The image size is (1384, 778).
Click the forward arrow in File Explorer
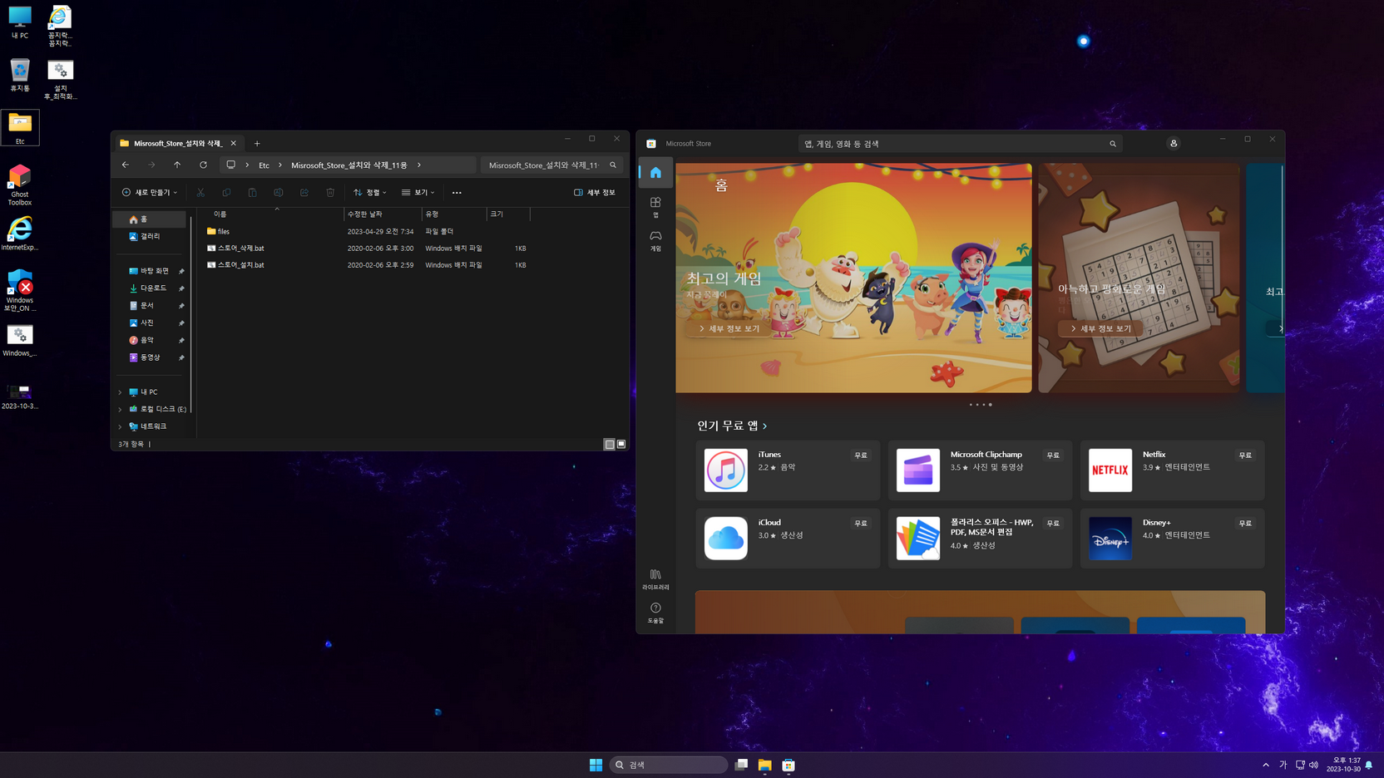point(151,165)
